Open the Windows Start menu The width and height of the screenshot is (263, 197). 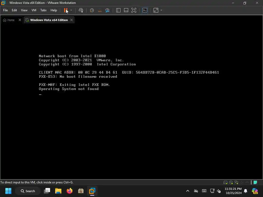(8, 191)
